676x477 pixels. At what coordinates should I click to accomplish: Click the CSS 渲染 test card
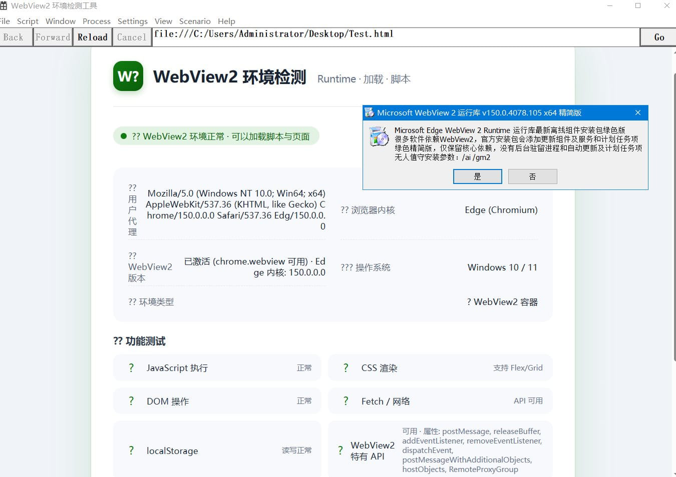coord(440,368)
